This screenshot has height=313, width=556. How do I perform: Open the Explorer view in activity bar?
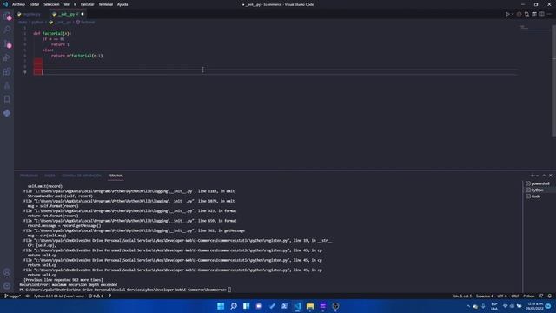(7, 17)
